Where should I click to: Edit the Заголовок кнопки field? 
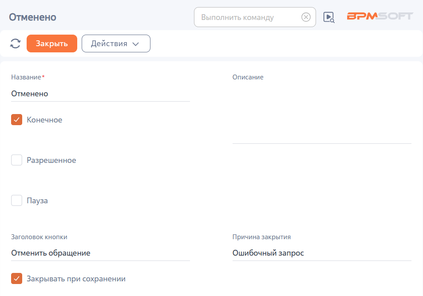point(100,253)
